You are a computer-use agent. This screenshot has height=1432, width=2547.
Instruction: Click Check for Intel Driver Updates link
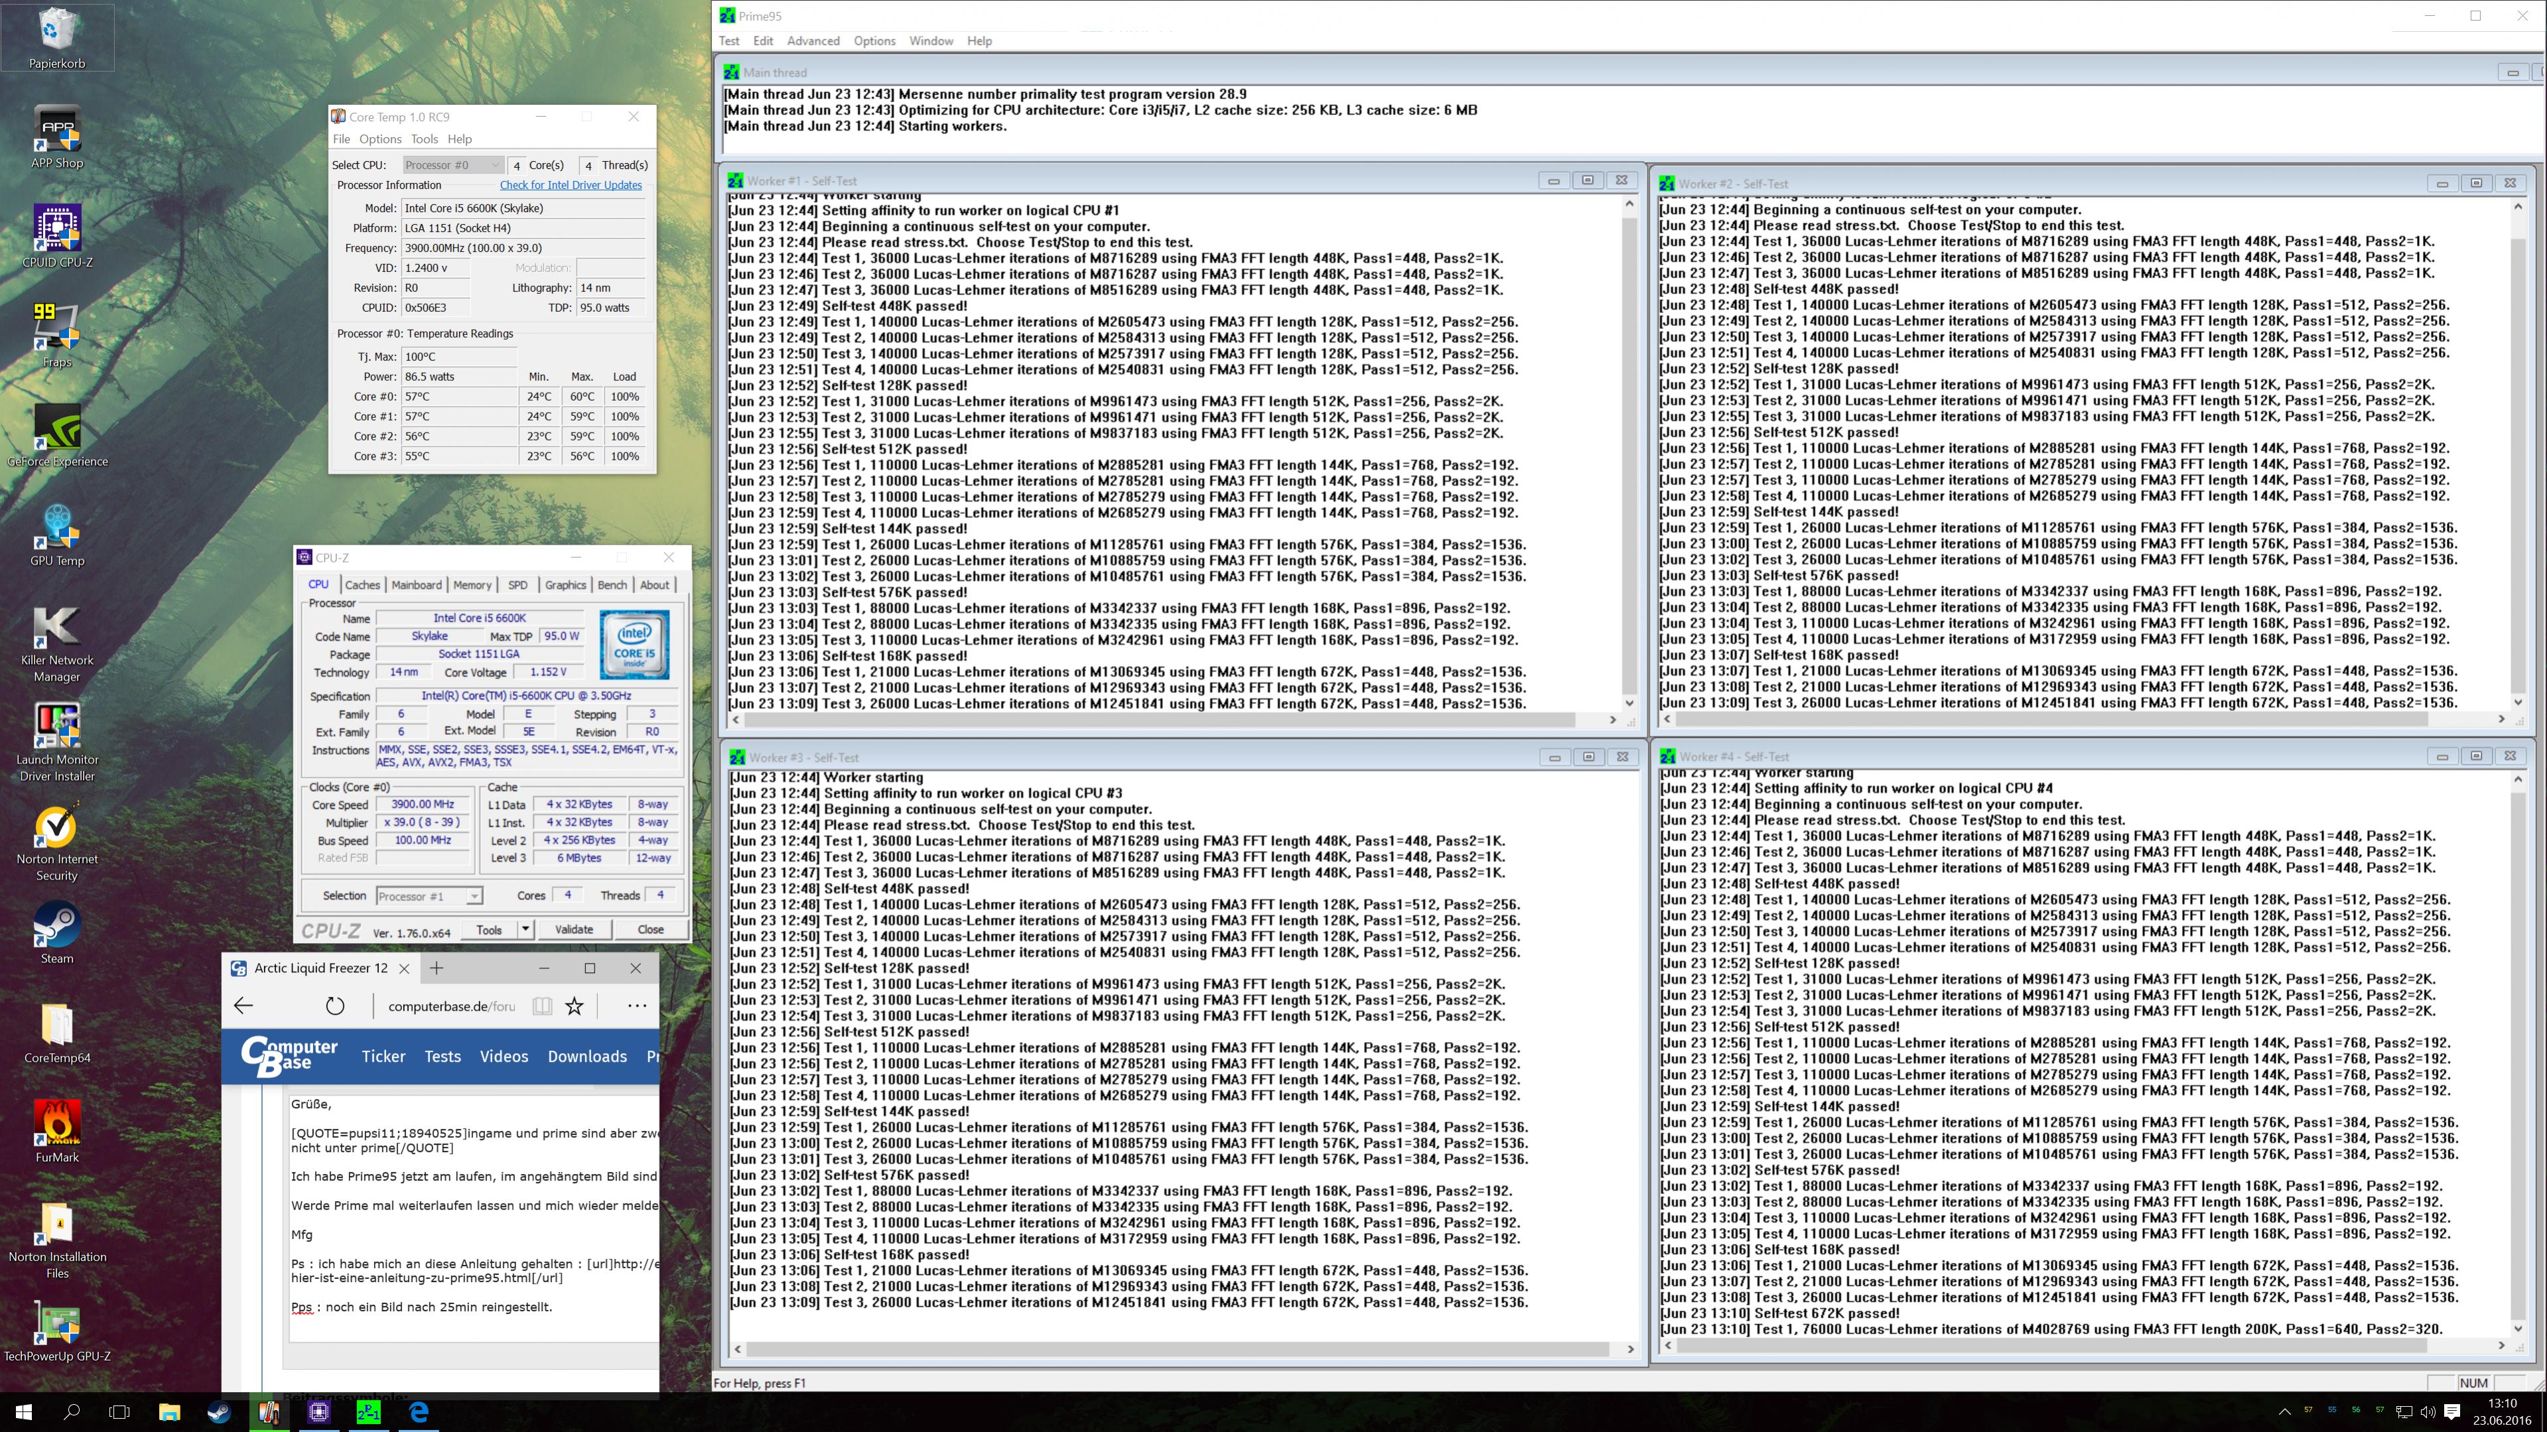pos(571,185)
